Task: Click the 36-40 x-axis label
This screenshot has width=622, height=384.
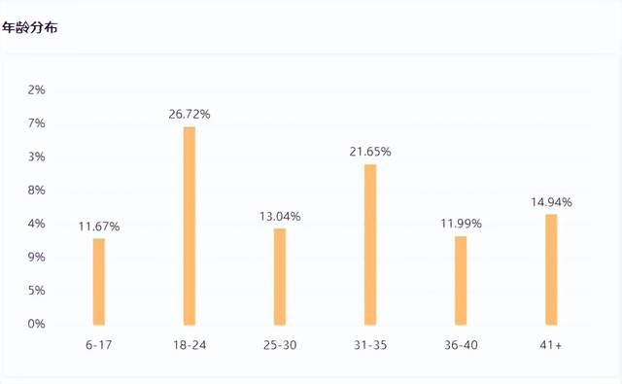Action: (461, 345)
